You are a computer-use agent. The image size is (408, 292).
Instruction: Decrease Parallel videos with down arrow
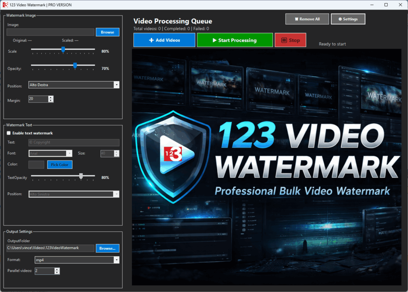57,273
